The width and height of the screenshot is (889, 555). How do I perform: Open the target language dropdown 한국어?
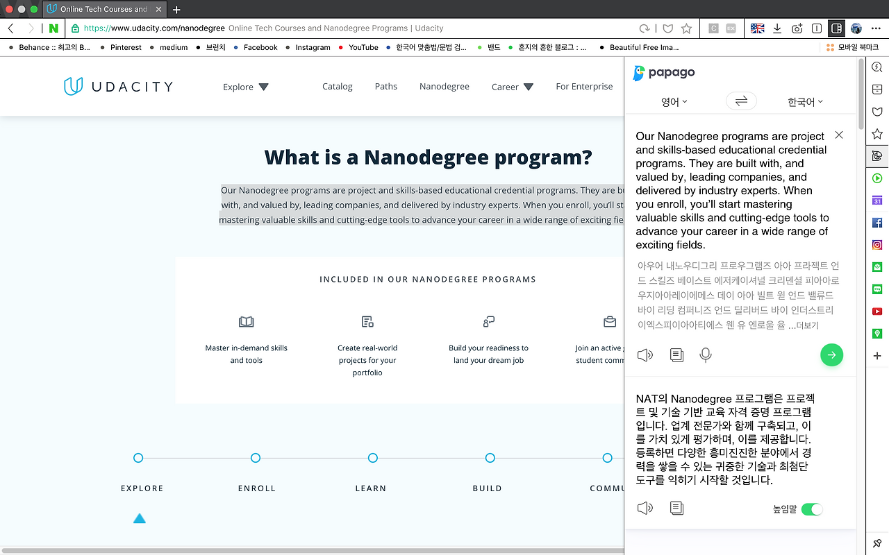pyautogui.click(x=805, y=102)
